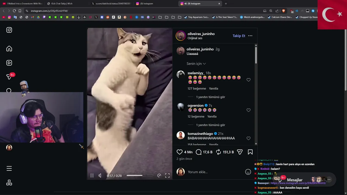The height and width of the screenshot is (195, 347).
Task: Open the Instagram link posted by Bassuyoi in chat
Action: point(298,183)
